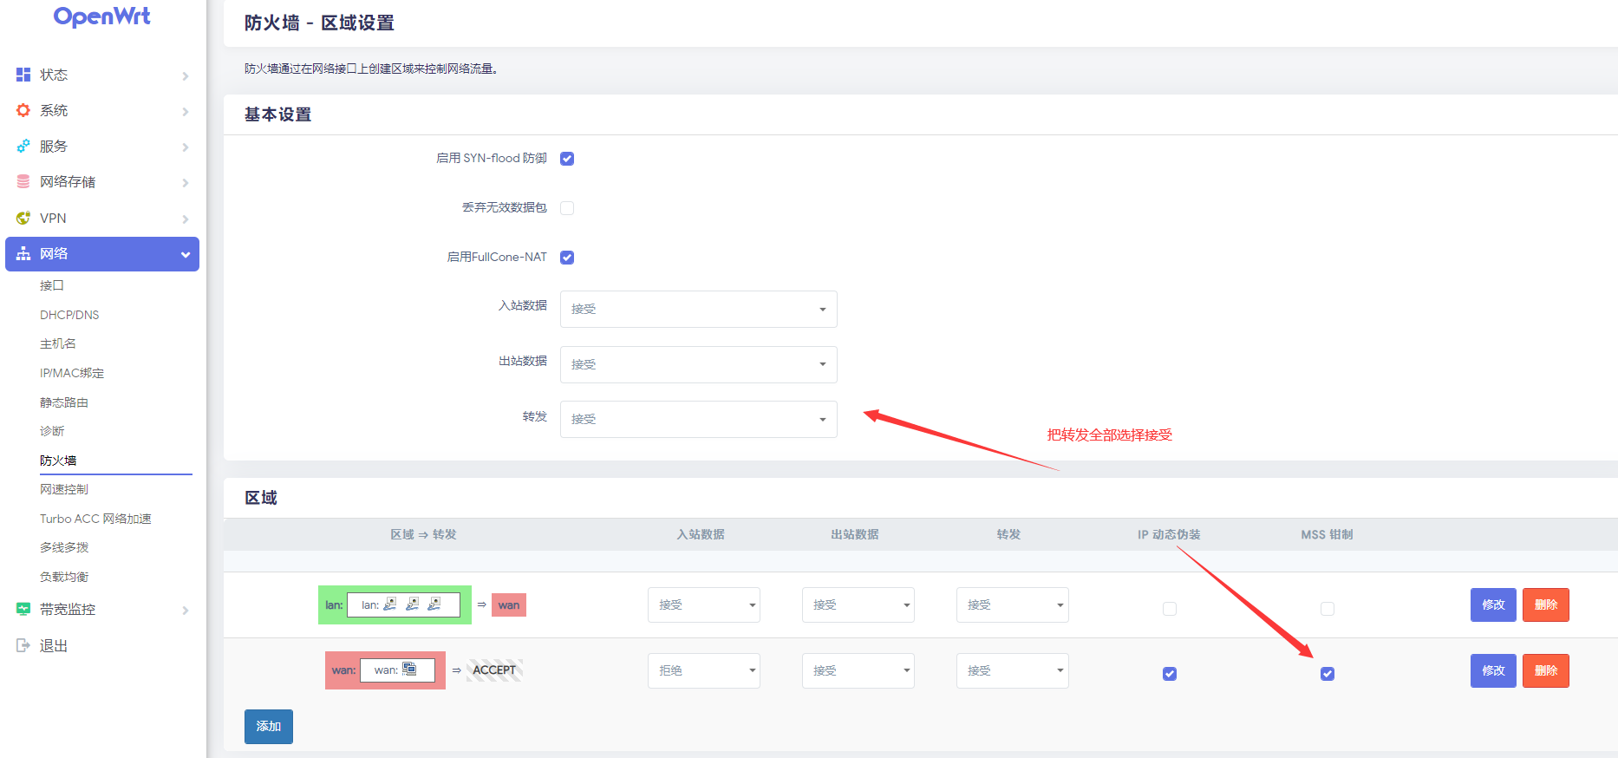Click the ACCEPT forward label
1618x758 pixels.
[x=494, y=670]
